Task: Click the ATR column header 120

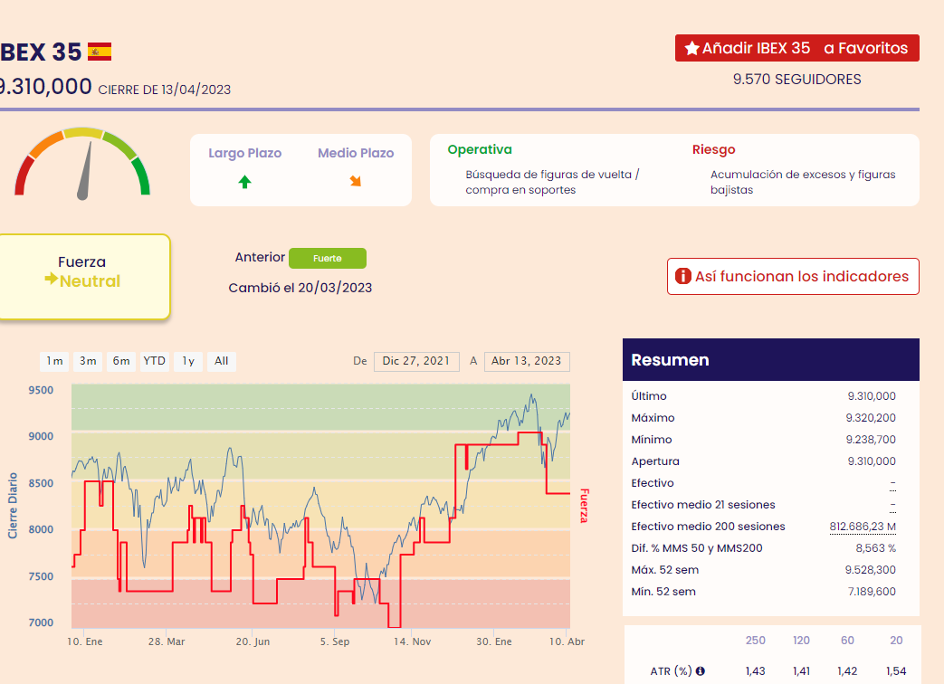Action: click(x=801, y=641)
